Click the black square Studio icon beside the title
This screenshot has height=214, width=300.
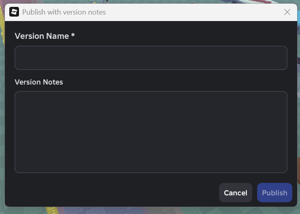point(14,12)
